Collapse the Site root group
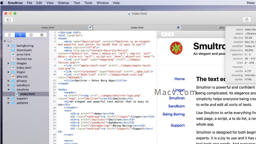This screenshot has height=144, width=256. (x=5, y=41)
